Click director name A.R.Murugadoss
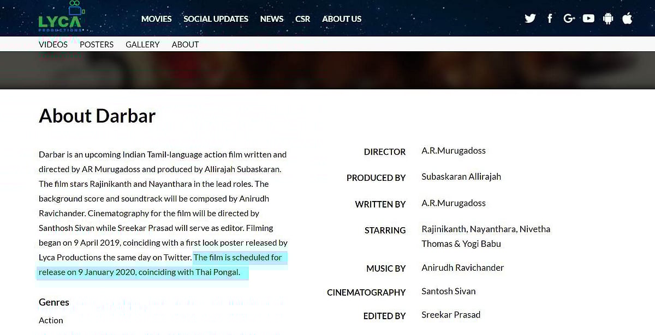This screenshot has height=335, width=655. coord(453,151)
